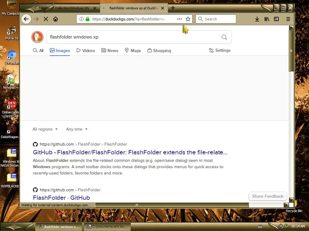
Task: Focus the toolbar Search box
Action: (x=216, y=19)
